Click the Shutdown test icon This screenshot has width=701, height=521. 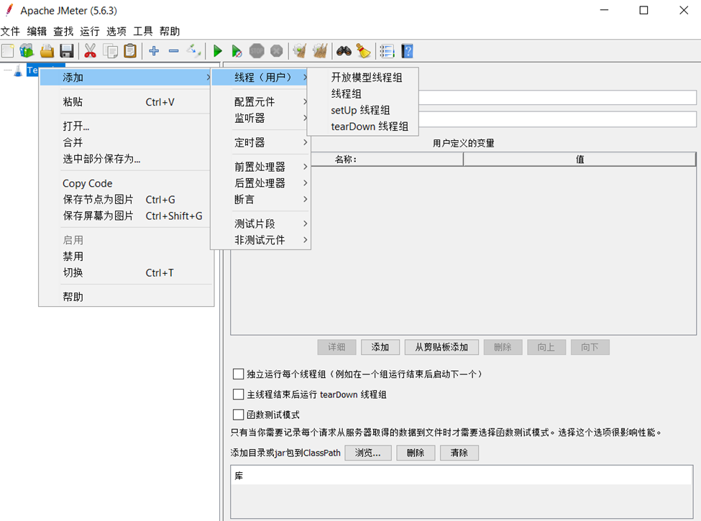click(x=277, y=51)
